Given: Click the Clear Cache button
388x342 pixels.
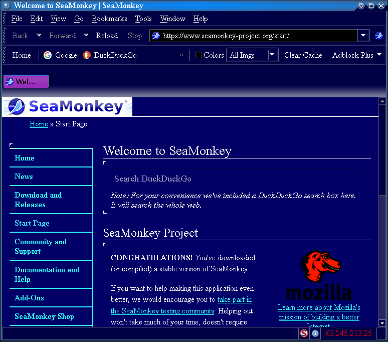Looking at the screenshot, I should tap(303, 55).
